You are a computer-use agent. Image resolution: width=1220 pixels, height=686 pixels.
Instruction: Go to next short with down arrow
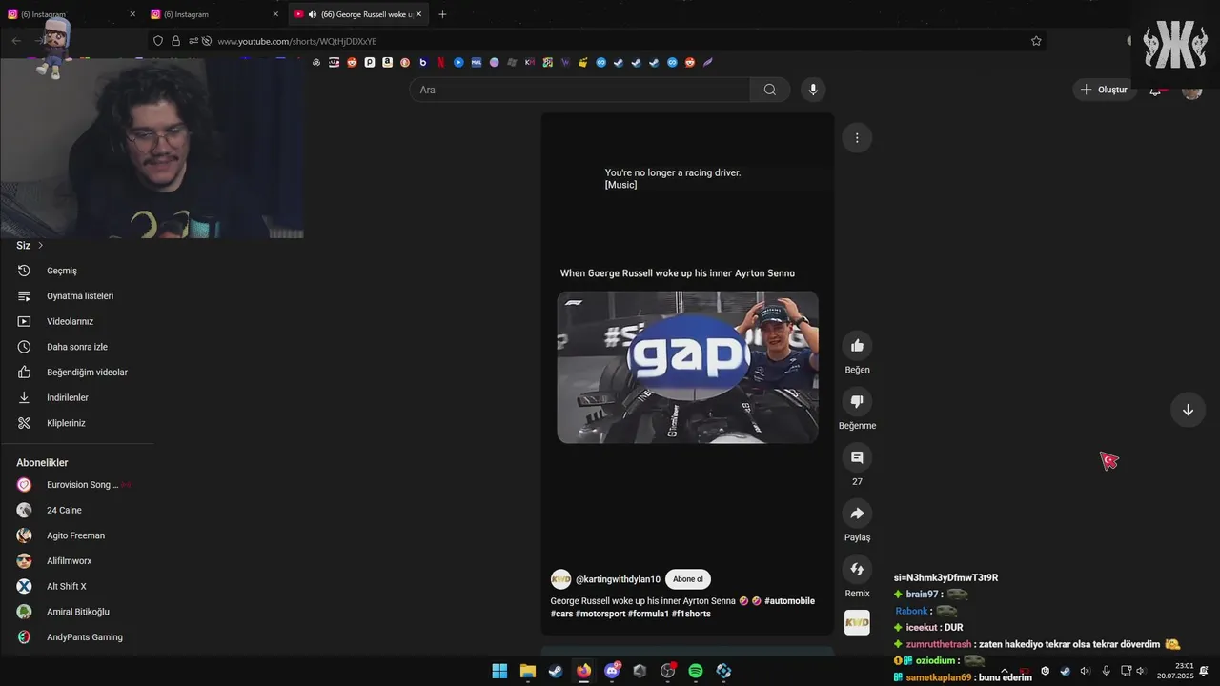click(x=1188, y=410)
